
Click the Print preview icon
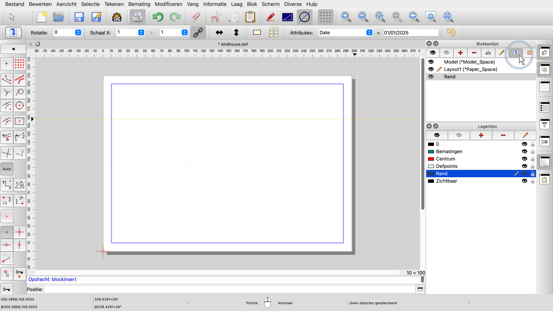138,17
